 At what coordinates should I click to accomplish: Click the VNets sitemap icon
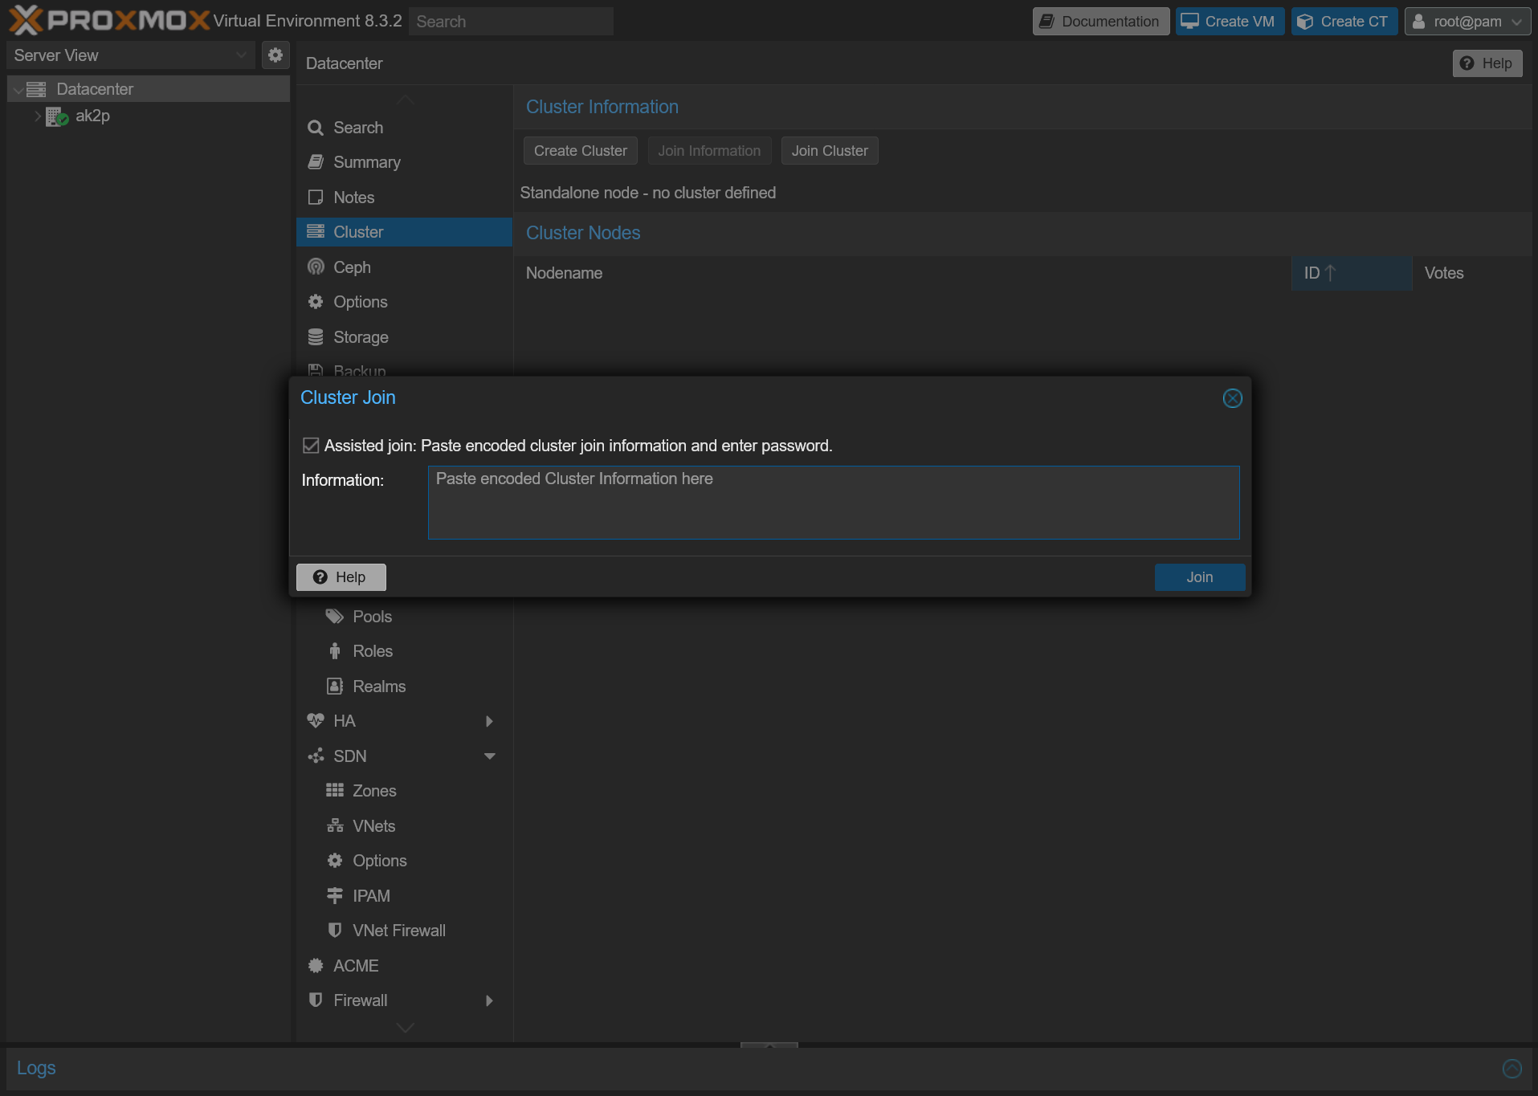pos(335,826)
